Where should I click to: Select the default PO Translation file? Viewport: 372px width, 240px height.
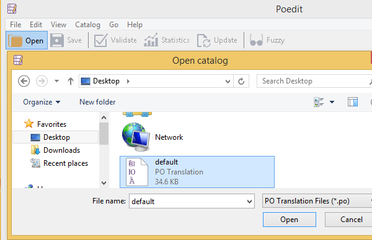click(197, 172)
